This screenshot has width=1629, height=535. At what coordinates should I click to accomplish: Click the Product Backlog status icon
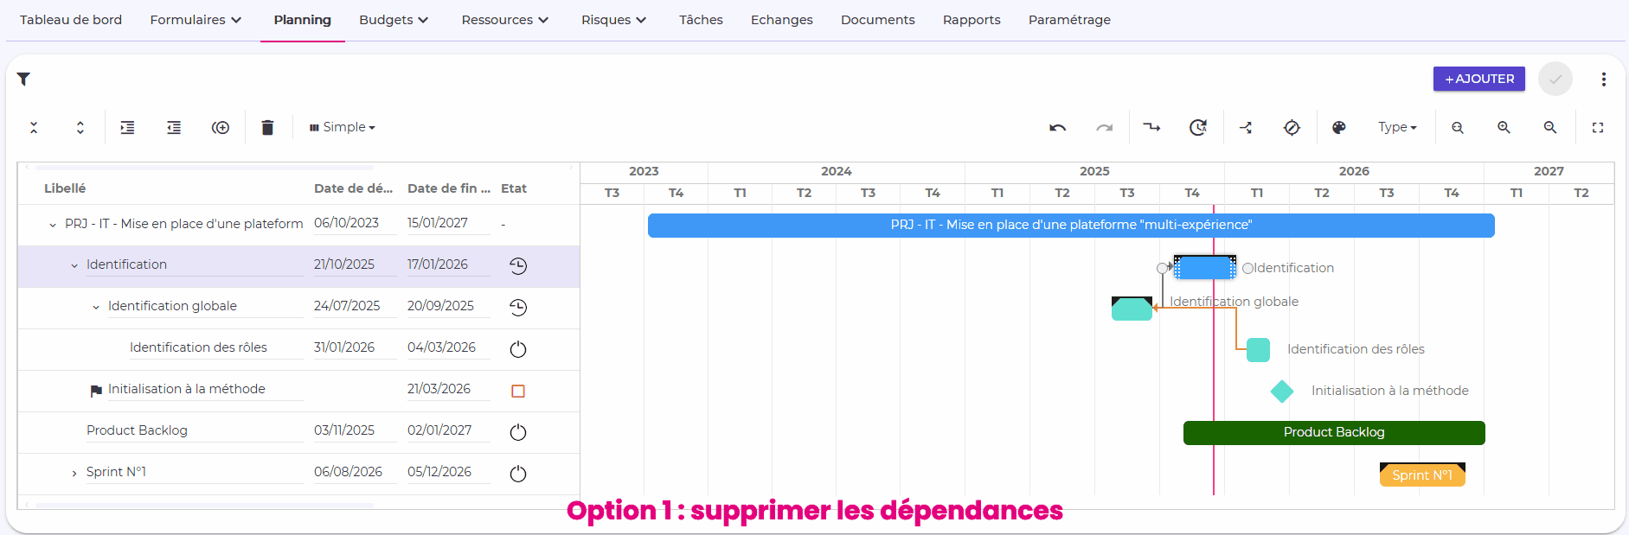[x=518, y=432]
